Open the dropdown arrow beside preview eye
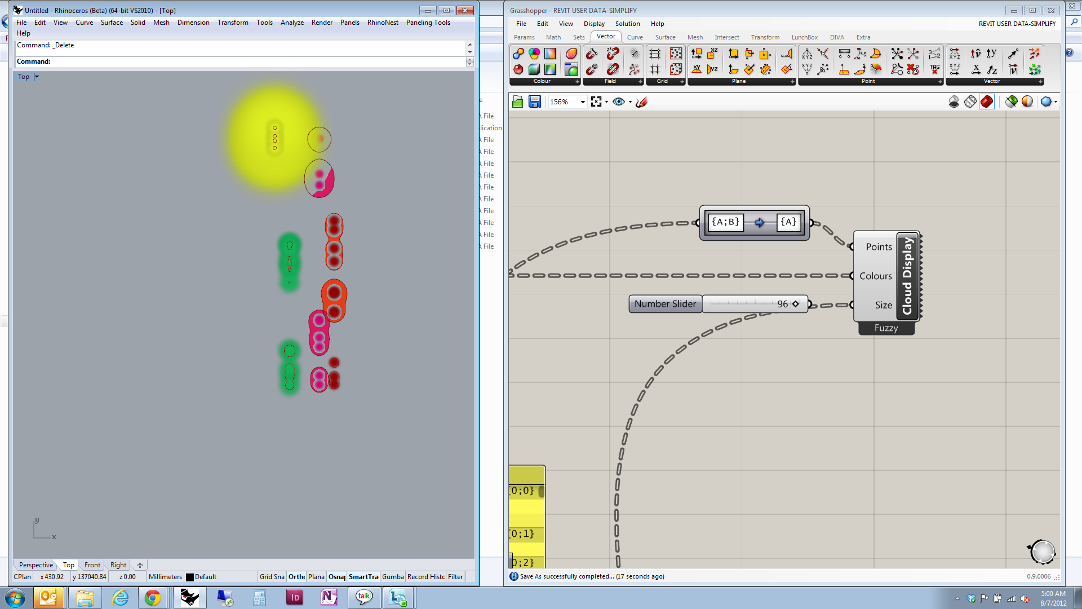The width and height of the screenshot is (1082, 609). (630, 102)
